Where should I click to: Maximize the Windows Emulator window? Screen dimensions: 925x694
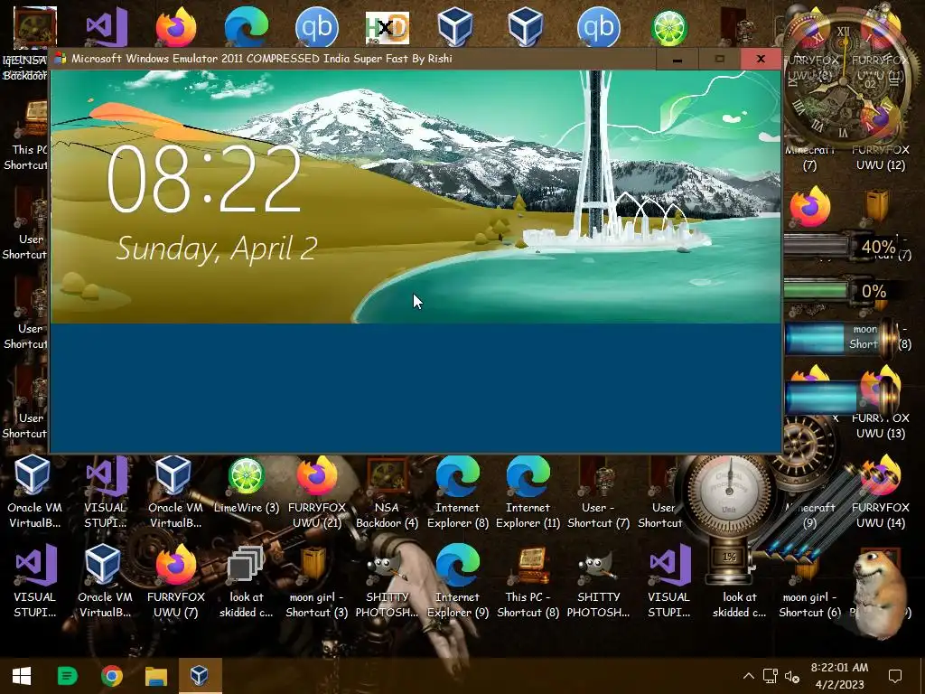pos(719,59)
